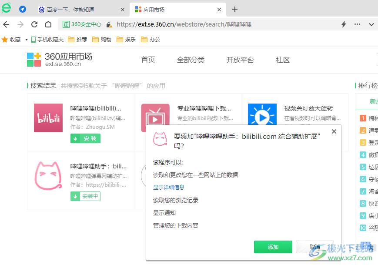Close the 应用市场 tab
This screenshot has height=265, width=378.
point(219,10)
